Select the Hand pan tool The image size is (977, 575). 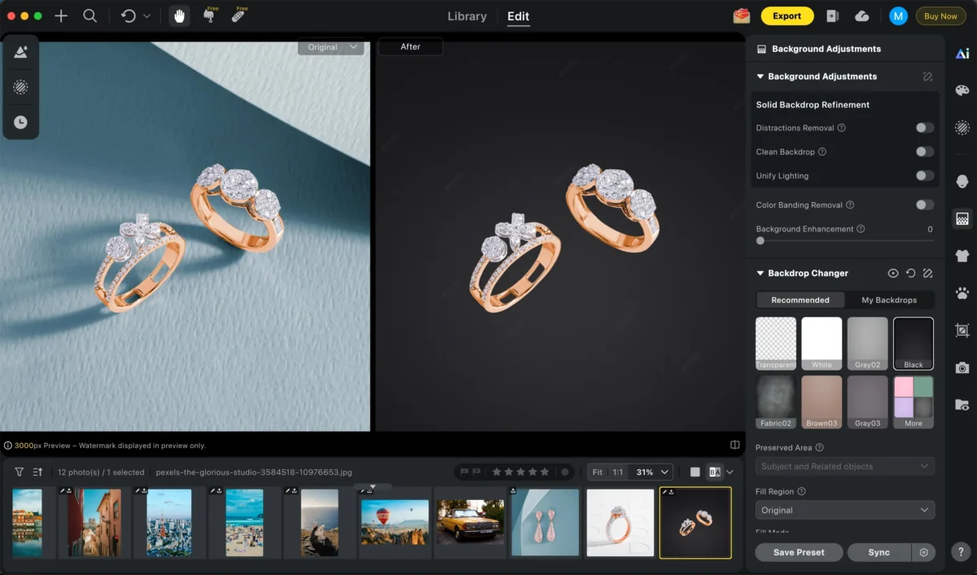tap(179, 16)
